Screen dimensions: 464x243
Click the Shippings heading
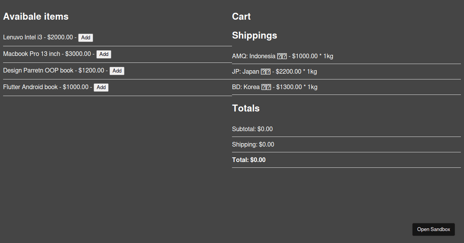[254, 35]
